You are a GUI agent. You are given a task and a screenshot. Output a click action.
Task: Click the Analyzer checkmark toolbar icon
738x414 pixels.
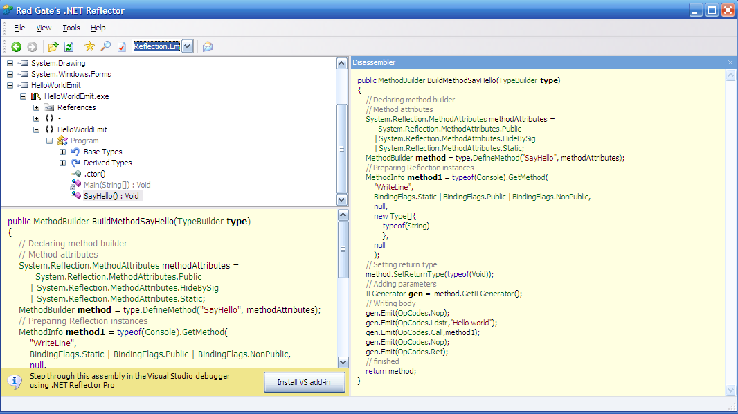(121, 46)
